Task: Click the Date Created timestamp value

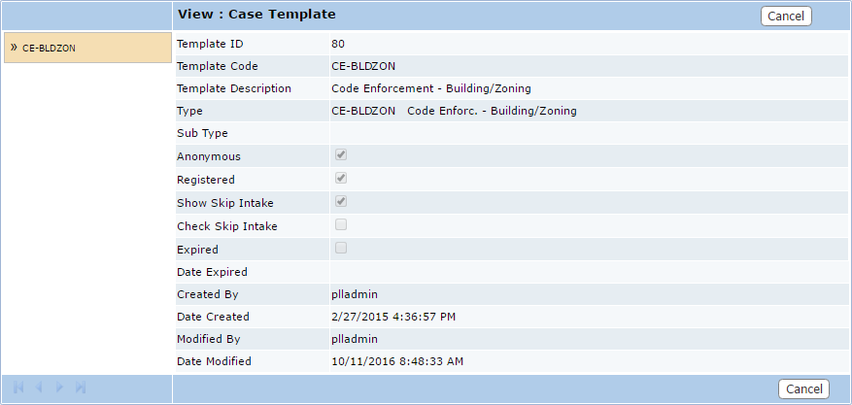Action: click(x=393, y=317)
